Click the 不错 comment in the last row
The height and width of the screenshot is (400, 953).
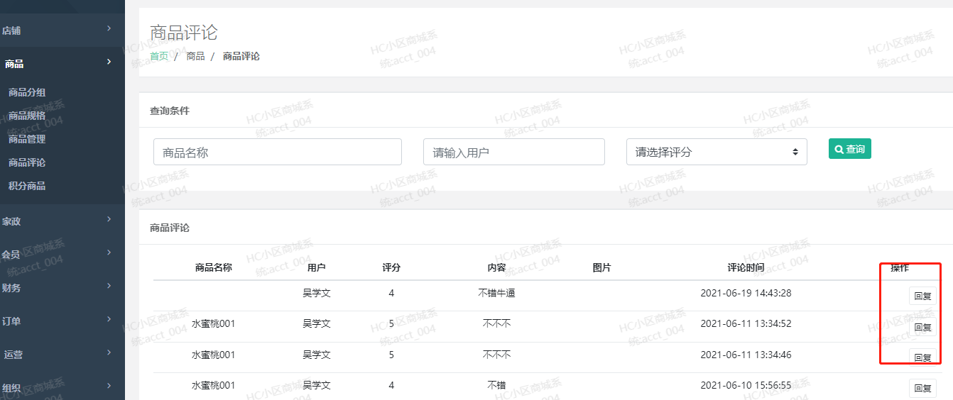tap(496, 385)
